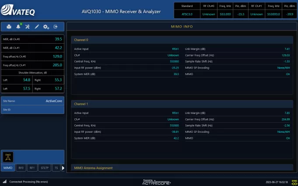Open the TS tab

tap(56, 168)
